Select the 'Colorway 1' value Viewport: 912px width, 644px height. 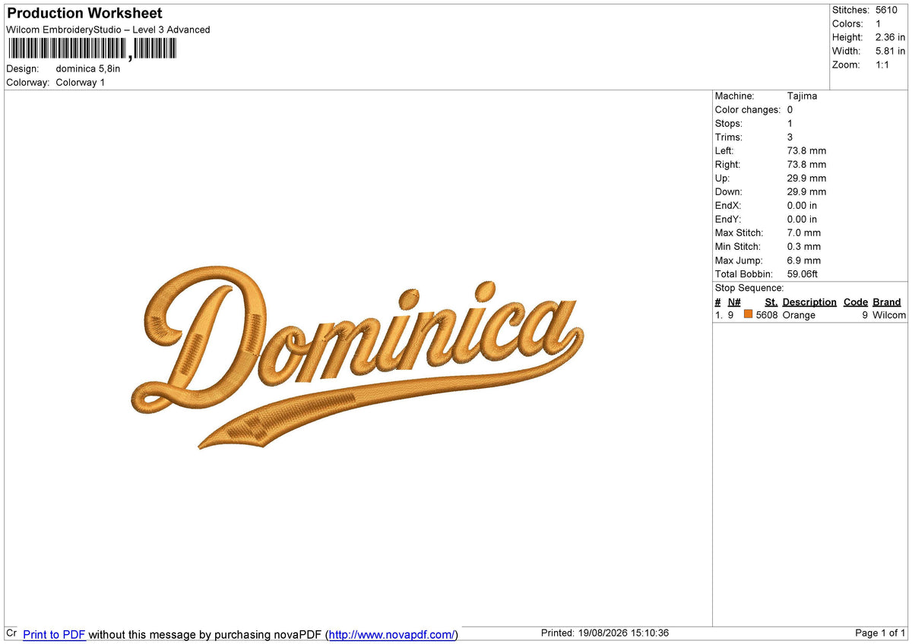pyautogui.click(x=81, y=82)
